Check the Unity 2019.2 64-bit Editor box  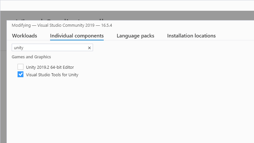tap(20, 67)
